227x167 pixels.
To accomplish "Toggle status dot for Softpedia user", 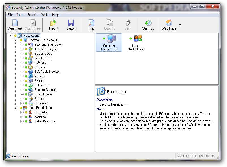I will pos(26,113).
